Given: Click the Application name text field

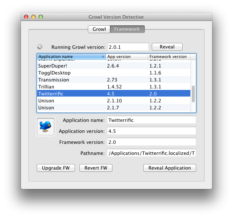Looking at the screenshot, I should 151,120.
